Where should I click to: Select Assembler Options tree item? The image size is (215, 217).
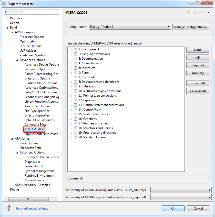coord(37,106)
